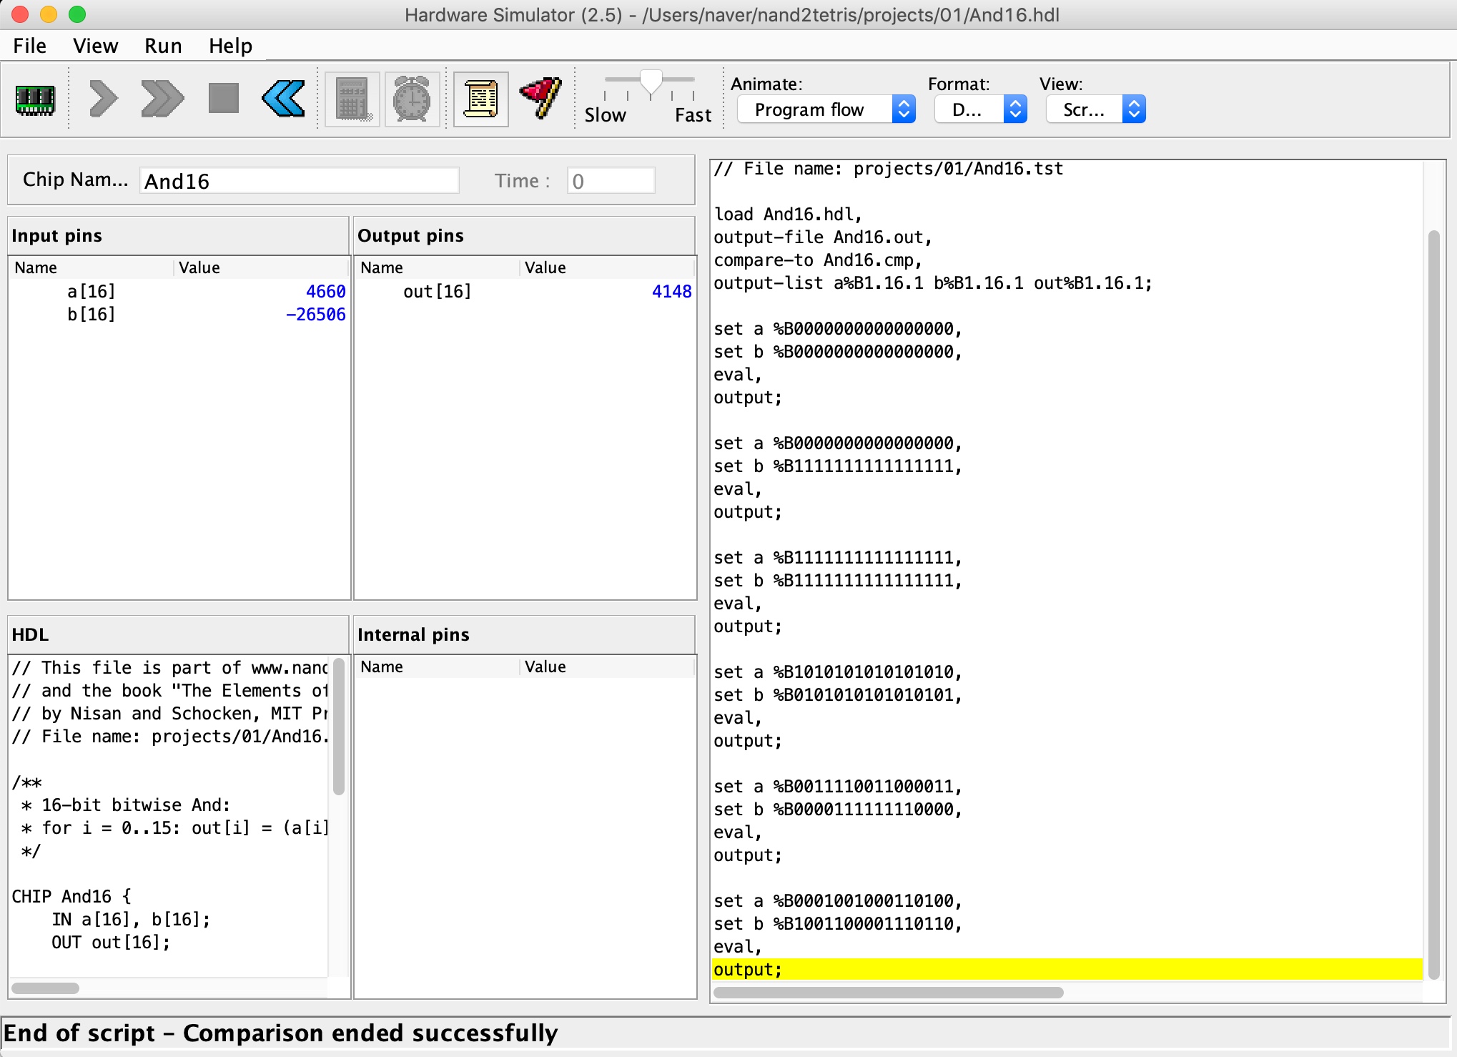Click the Time field showing 0
1457x1057 pixels.
(x=611, y=181)
